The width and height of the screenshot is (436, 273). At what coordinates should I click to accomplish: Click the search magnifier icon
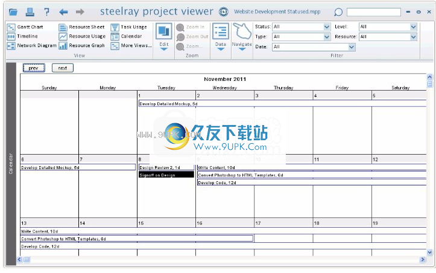(338, 12)
